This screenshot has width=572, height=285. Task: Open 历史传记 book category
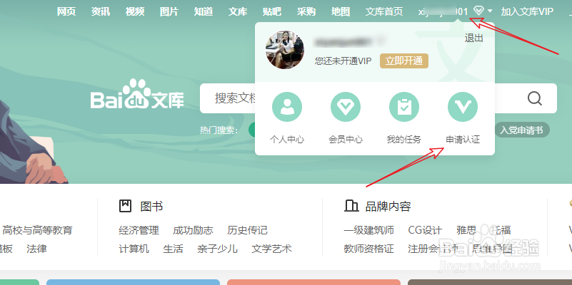247,230
